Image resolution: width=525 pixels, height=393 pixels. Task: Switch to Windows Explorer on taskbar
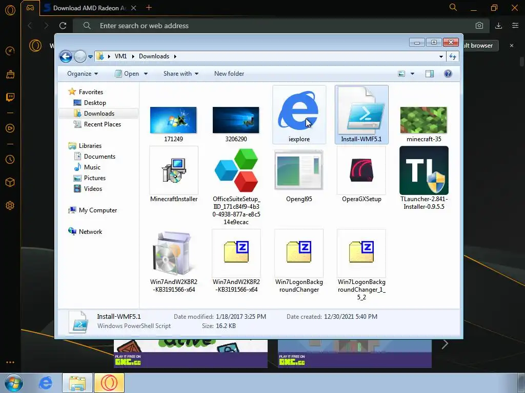tap(77, 383)
